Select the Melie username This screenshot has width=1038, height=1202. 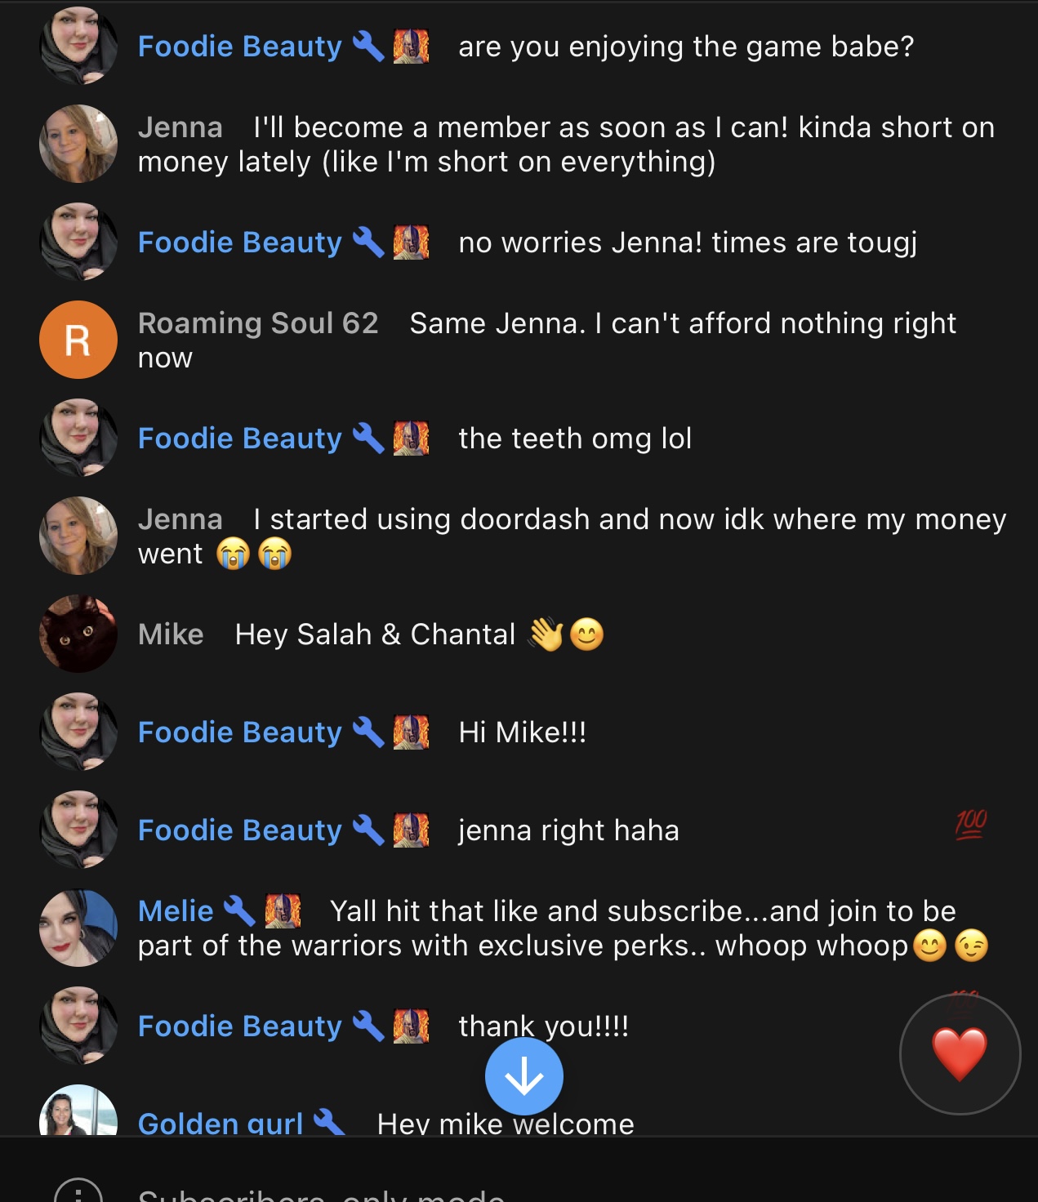click(x=176, y=911)
